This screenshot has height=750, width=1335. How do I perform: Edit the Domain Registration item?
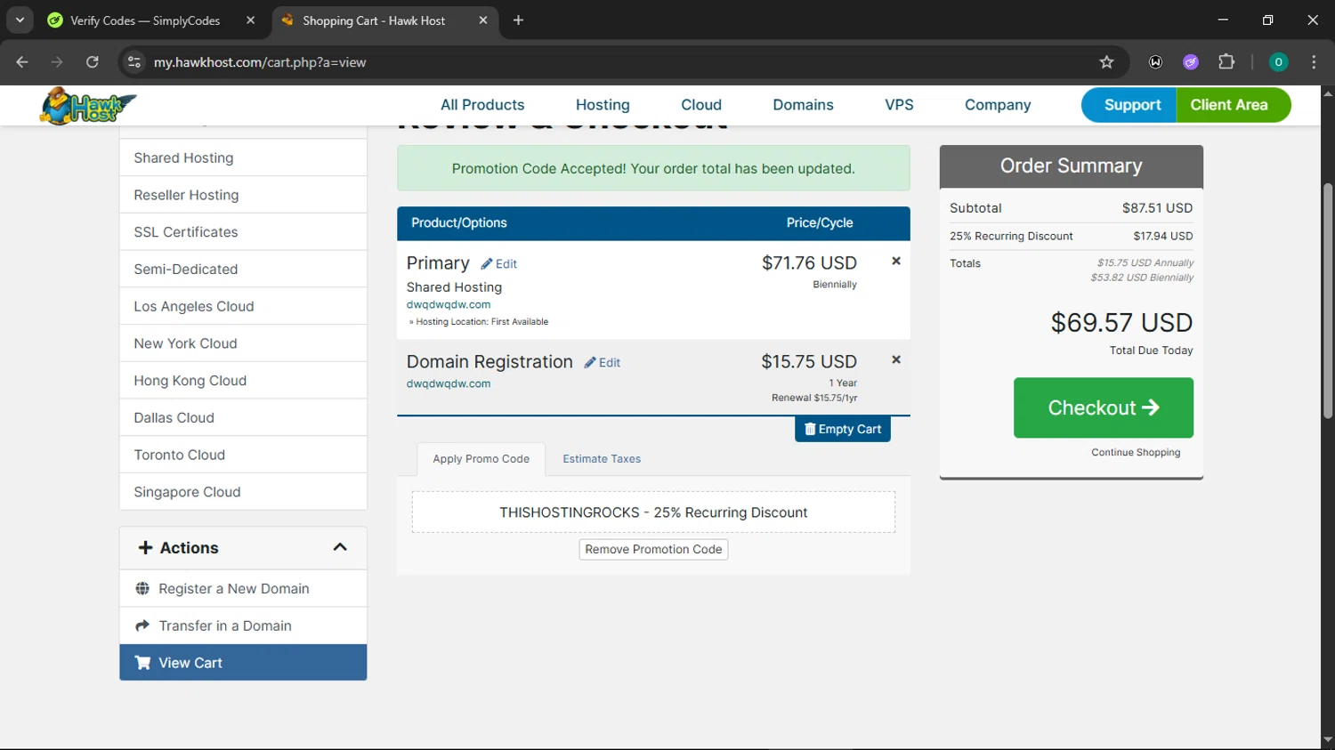(603, 363)
